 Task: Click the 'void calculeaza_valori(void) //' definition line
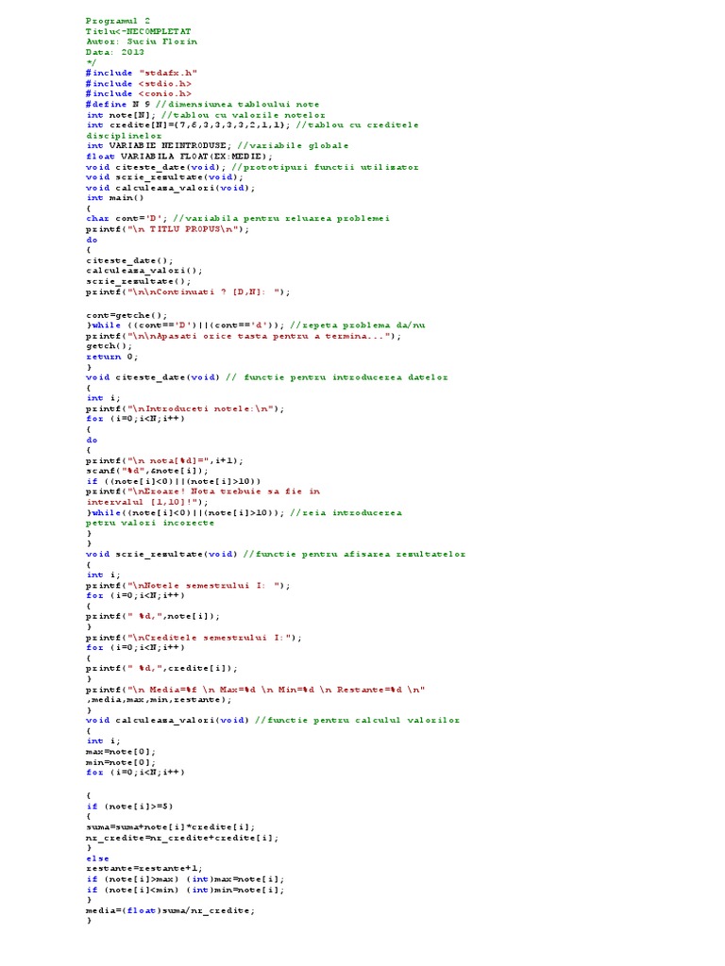273,720
